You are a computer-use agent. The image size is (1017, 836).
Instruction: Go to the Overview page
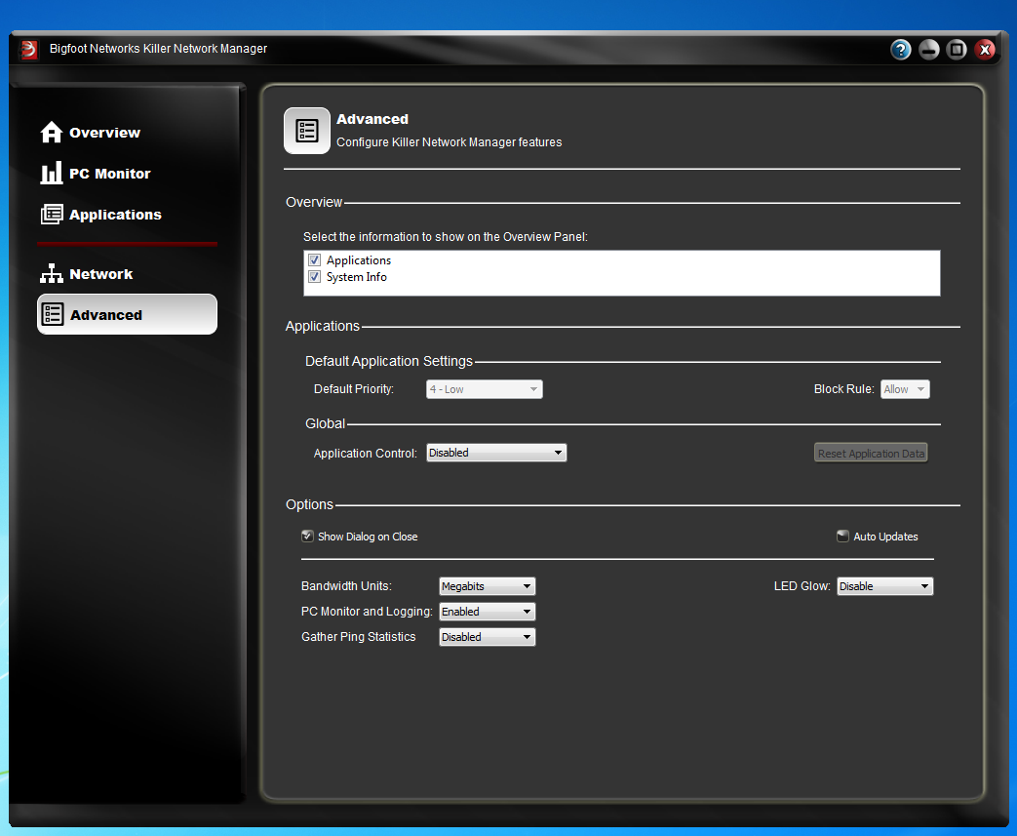click(104, 133)
